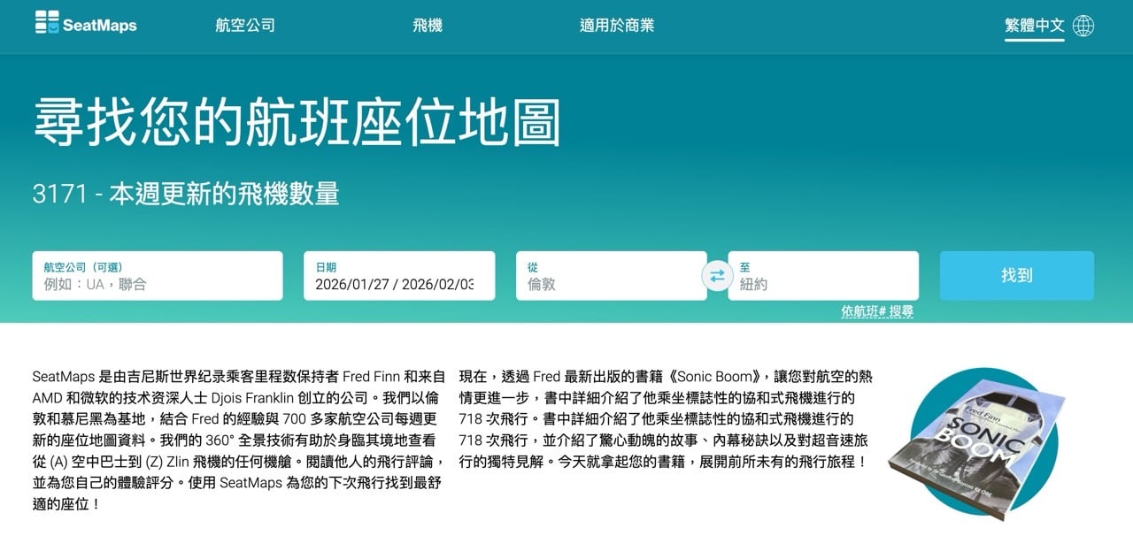The image size is (1133, 559).
Task: Click the 從 departure city field
Action: (x=611, y=284)
